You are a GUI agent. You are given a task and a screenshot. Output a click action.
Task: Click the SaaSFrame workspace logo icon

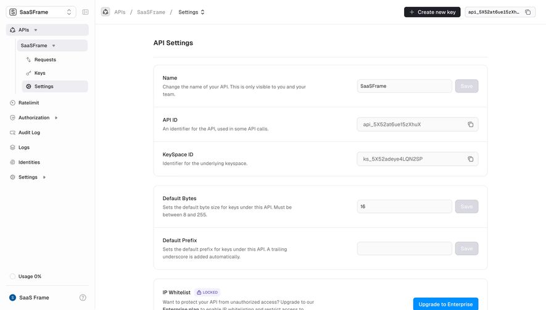(13, 12)
